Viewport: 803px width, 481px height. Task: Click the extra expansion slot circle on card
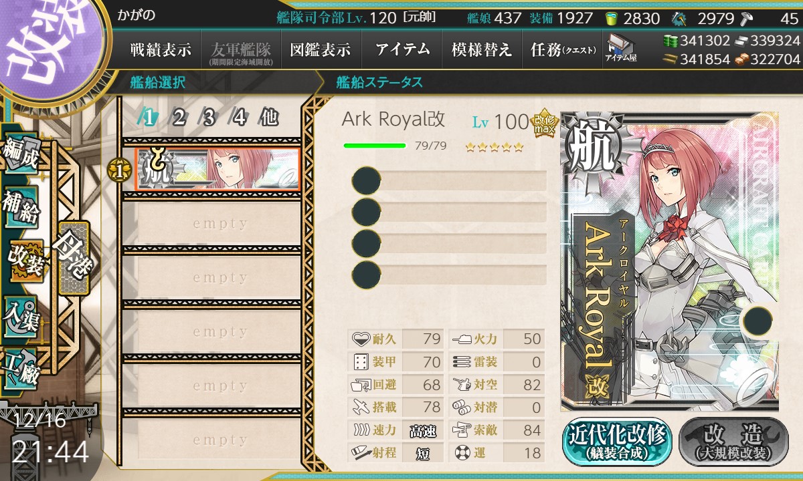point(759,320)
